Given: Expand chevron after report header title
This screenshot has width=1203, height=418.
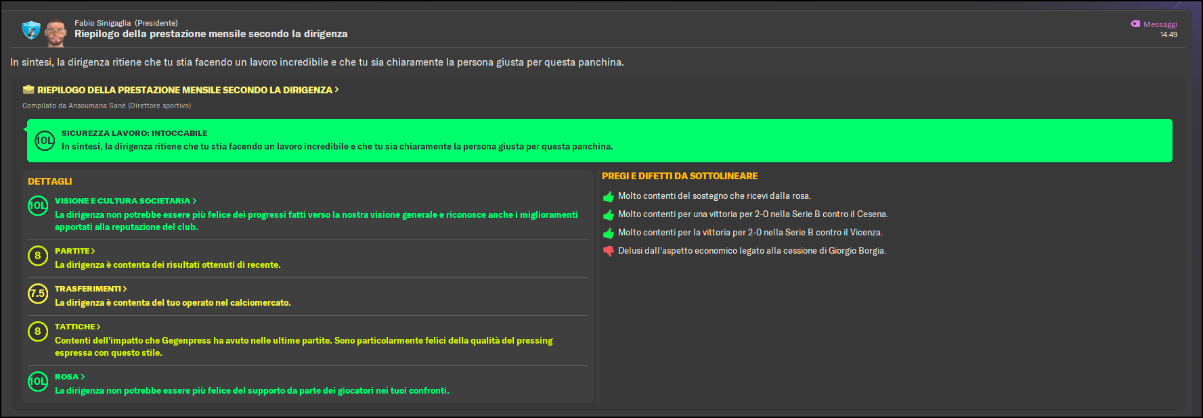Looking at the screenshot, I should pyautogui.click(x=336, y=89).
